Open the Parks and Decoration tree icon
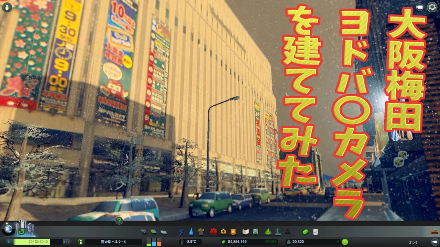The image size is (440, 247). [268, 232]
